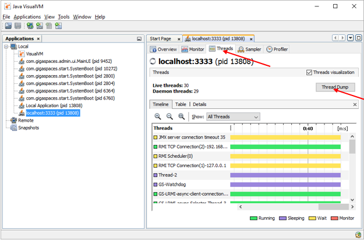Click the VisualVM icon in Applications tree
364x240 pixels.
click(x=22, y=54)
